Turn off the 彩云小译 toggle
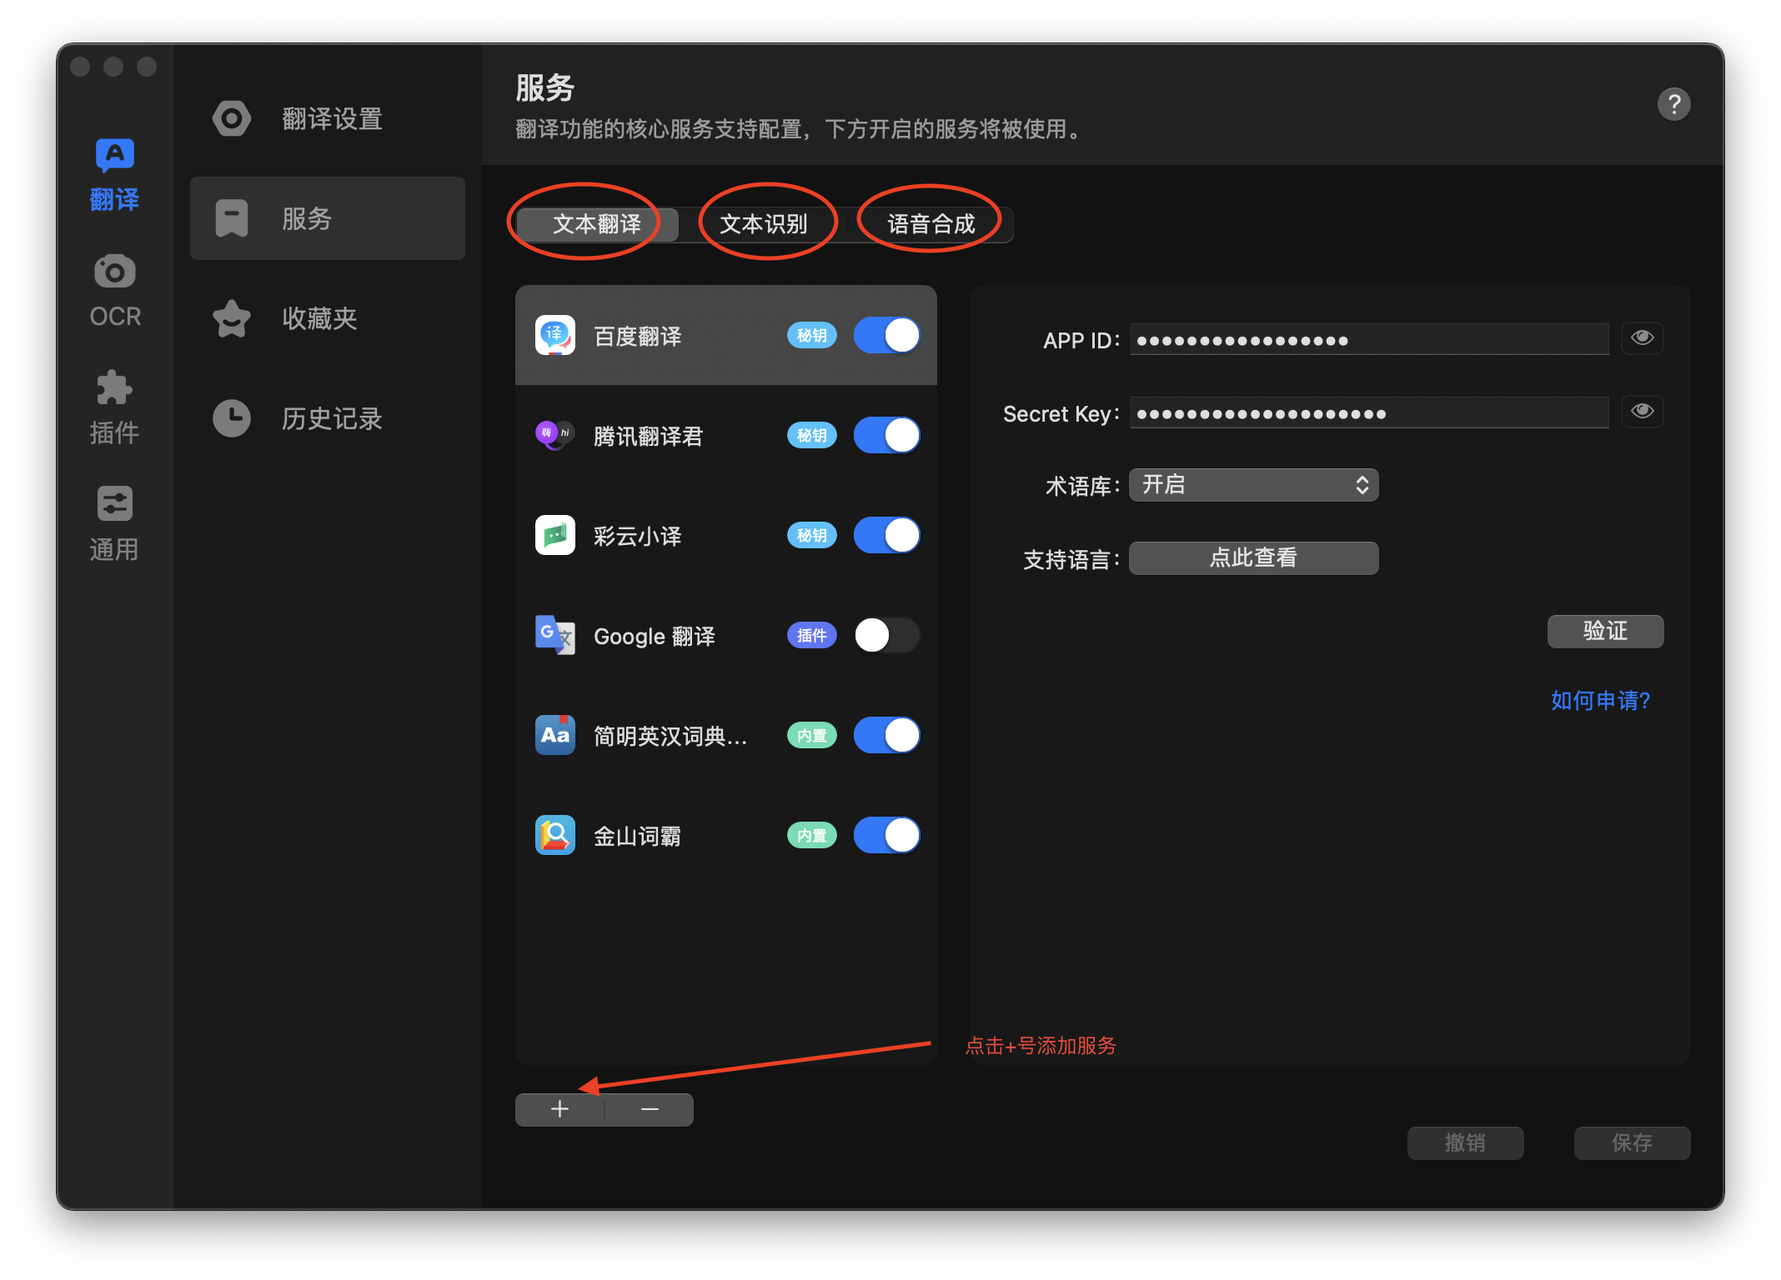 tap(886, 536)
